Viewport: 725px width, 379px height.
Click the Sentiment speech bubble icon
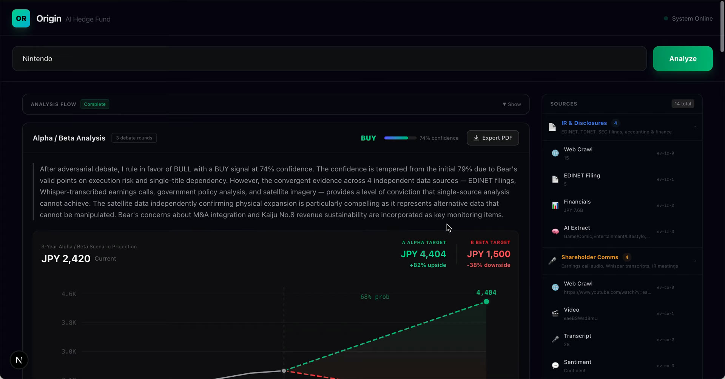click(555, 366)
